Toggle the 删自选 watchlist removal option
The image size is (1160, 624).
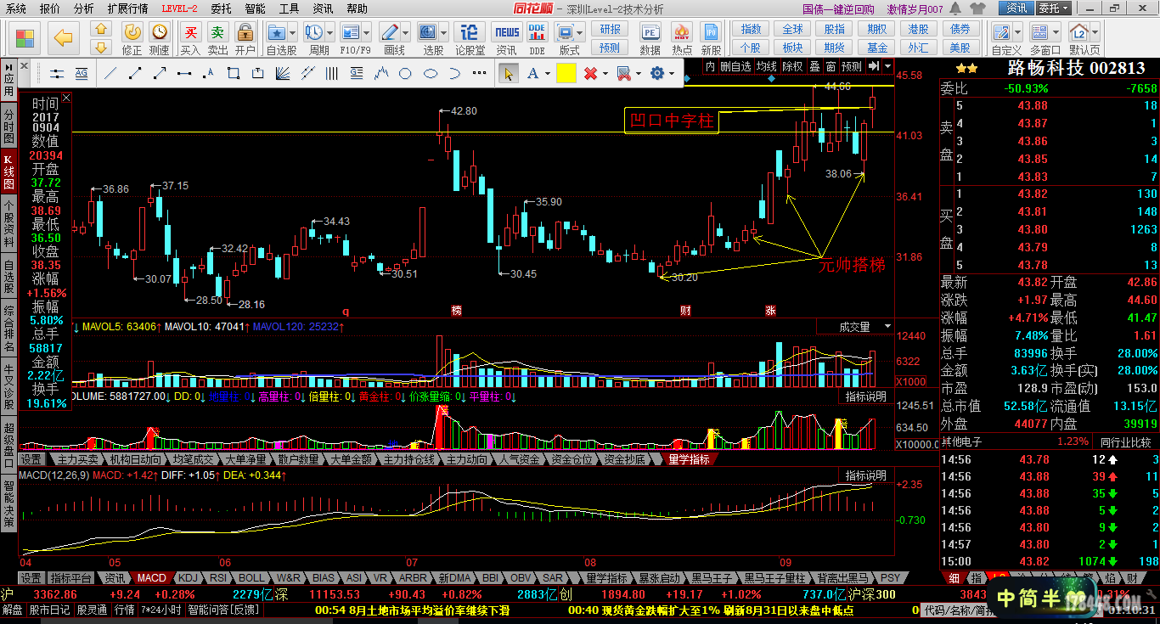tap(736, 66)
